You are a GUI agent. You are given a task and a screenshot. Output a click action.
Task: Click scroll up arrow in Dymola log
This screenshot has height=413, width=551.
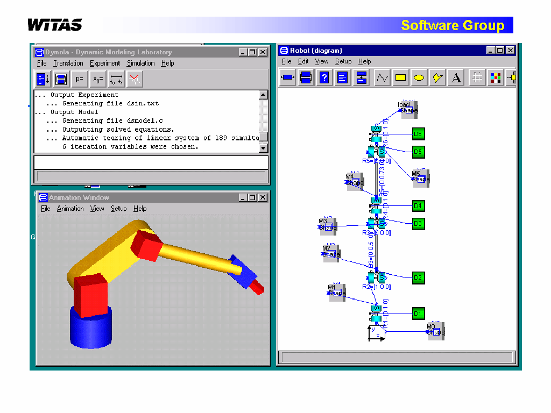point(263,95)
